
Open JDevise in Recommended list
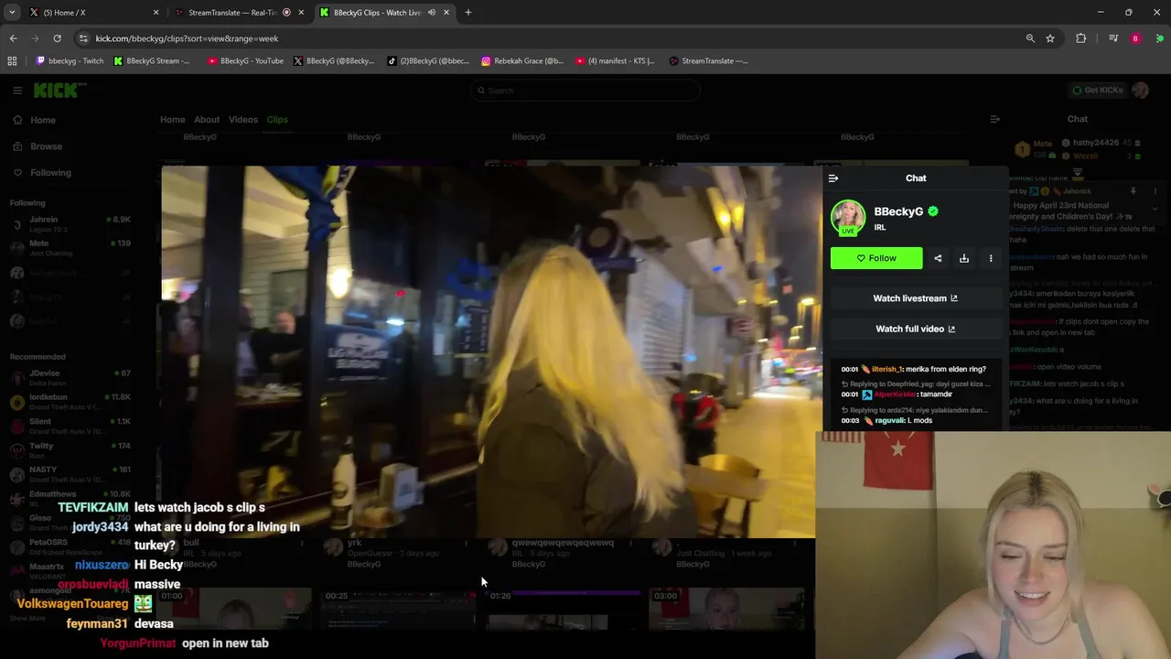coord(71,377)
